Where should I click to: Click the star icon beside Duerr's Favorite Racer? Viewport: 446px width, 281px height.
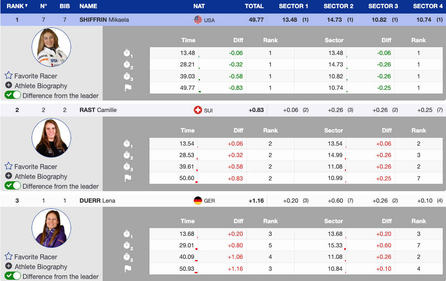click(9, 256)
